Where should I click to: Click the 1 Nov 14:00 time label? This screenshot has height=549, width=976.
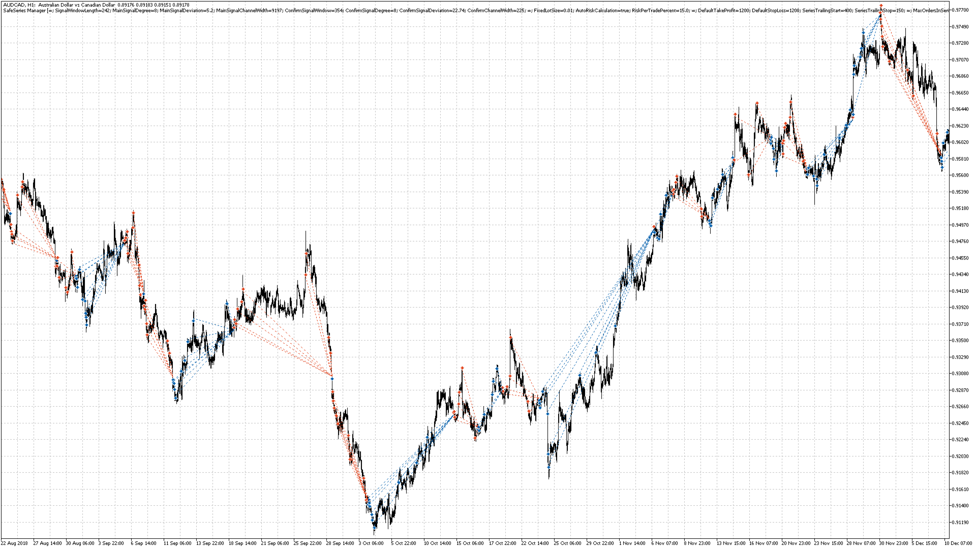click(632, 543)
